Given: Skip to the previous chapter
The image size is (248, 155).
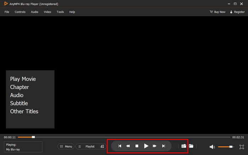Looking at the screenshot, I should tap(120, 146).
